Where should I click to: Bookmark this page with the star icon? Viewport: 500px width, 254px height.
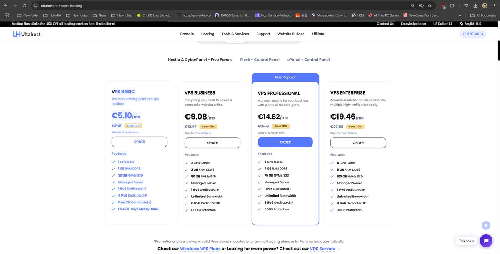(430, 6)
